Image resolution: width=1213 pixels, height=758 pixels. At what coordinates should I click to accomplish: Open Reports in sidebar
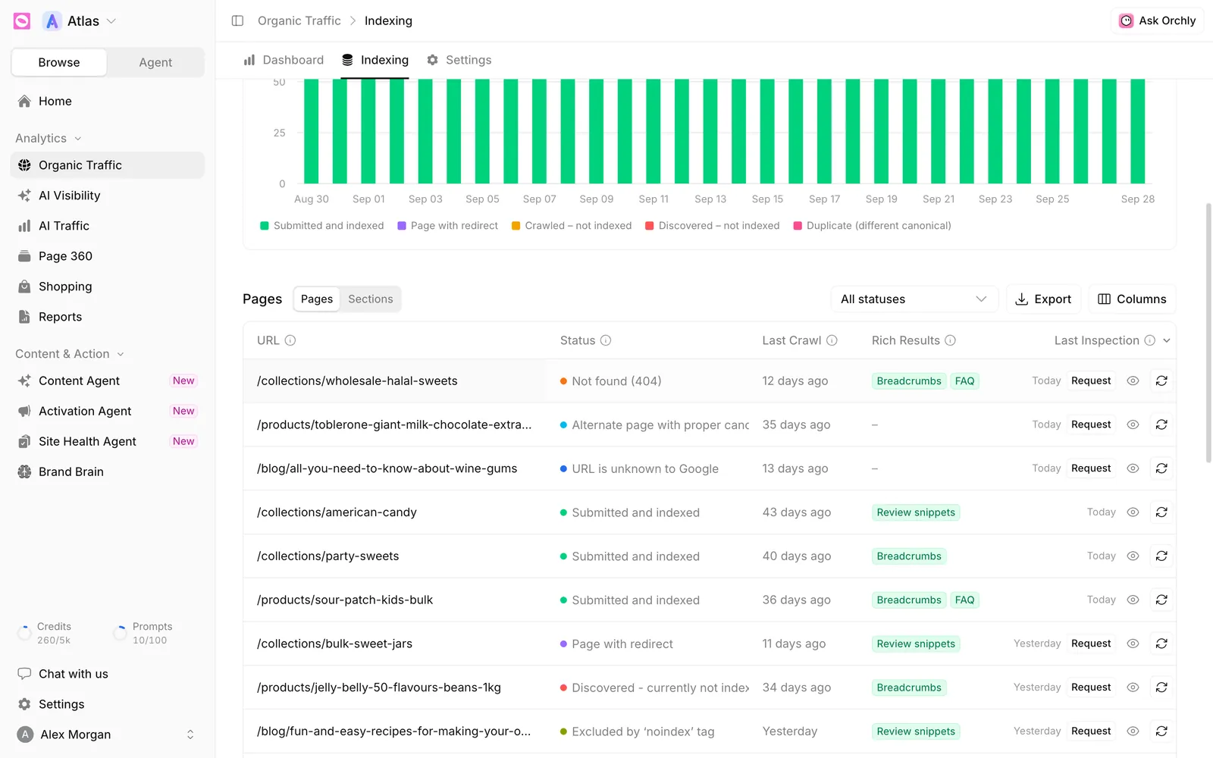pos(108,317)
